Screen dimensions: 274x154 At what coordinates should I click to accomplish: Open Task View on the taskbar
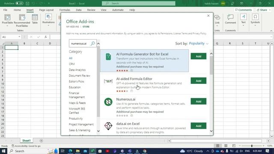tap(63, 151)
